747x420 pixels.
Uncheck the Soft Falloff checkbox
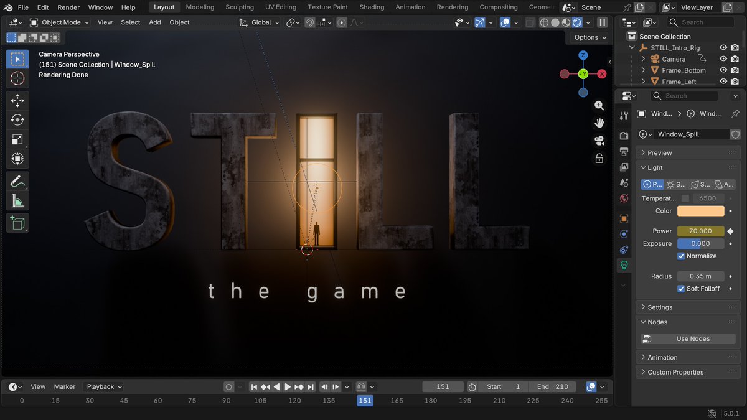pos(681,289)
